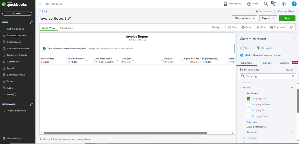Open My experts icon
Image resolution: width=299 pixels, height=144 pixels.
point(226,4)
